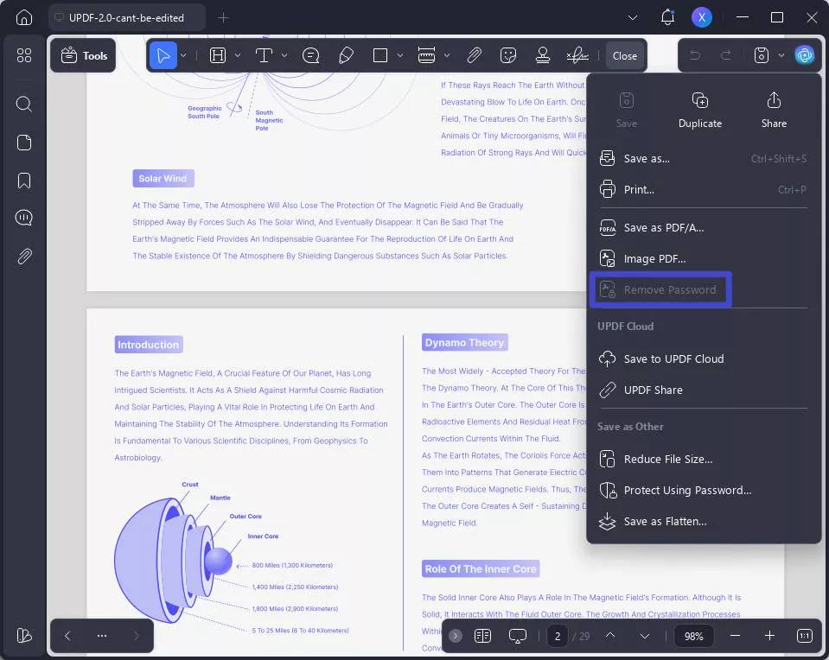
Task: Choose Save as... from menu
Action: point(703,159)
